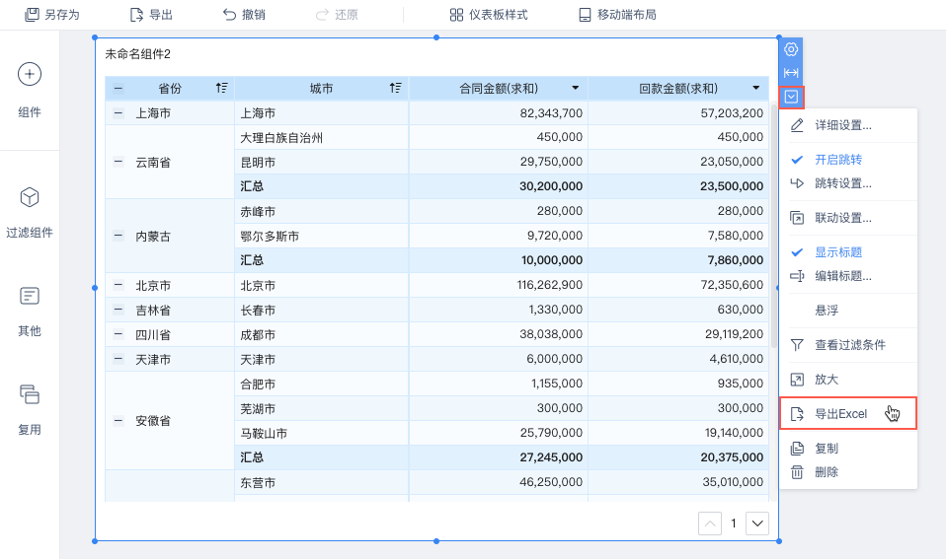This screenshot has height=559, width=946.
Task: Collapse the 北京市 row group
Action: [x=118, y=285]
